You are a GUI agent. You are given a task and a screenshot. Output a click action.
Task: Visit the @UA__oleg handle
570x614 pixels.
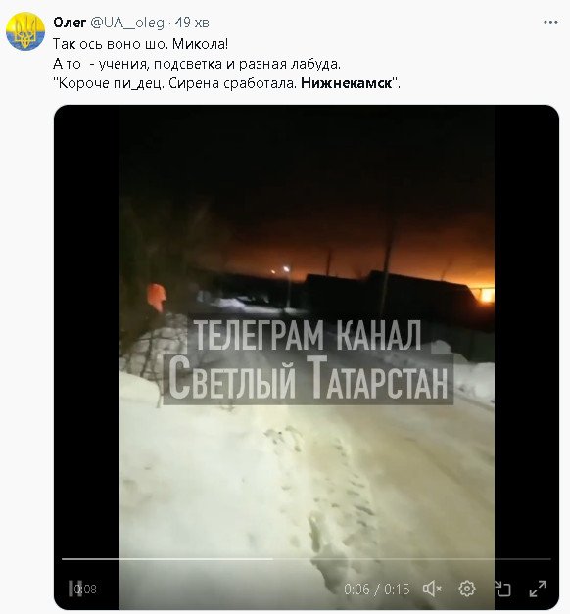tap(127, 23)
